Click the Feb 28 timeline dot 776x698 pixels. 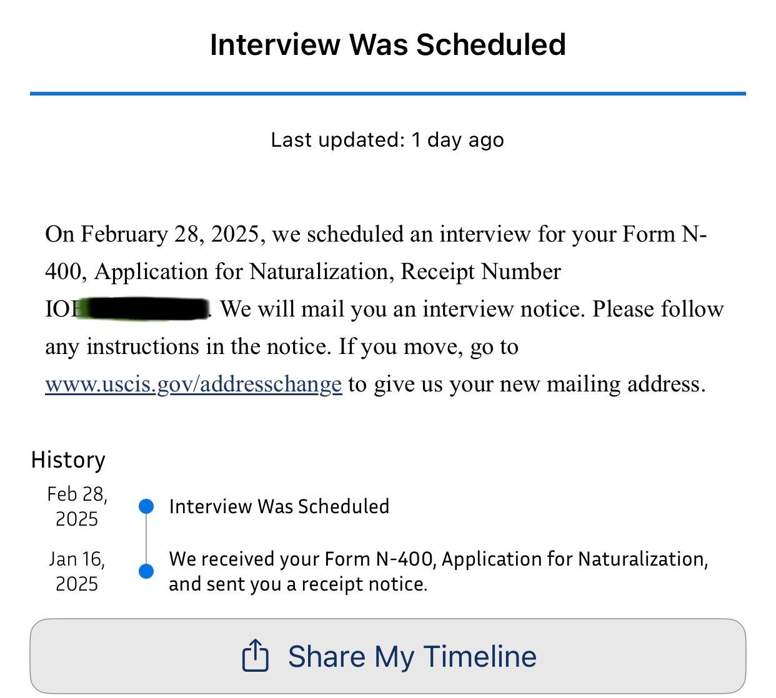[146, 506]
